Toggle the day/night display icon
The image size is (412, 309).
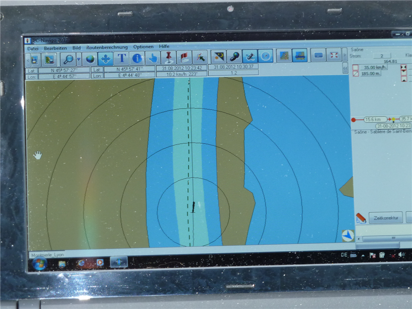point(219,56)
